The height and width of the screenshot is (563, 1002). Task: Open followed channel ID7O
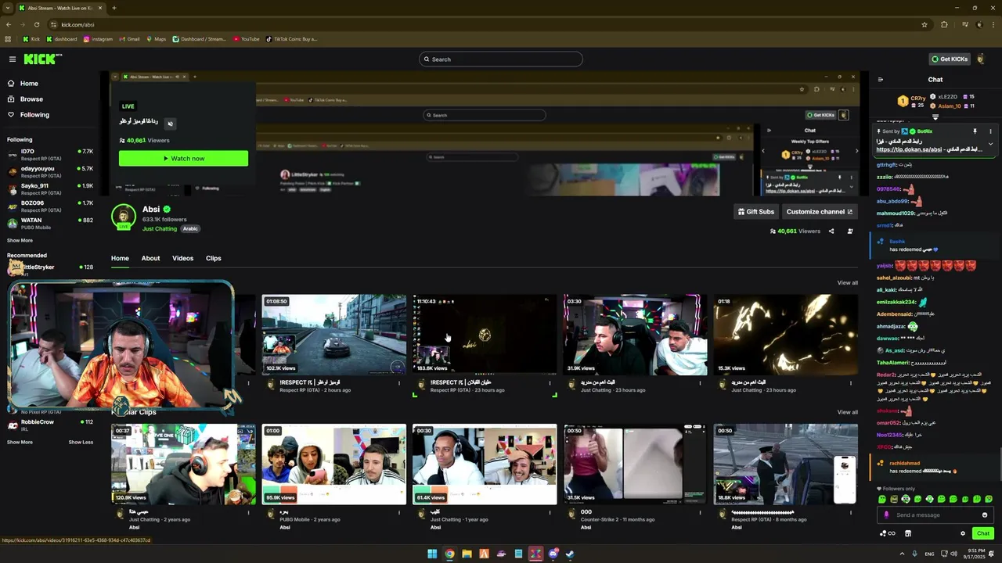pos(50,154)
